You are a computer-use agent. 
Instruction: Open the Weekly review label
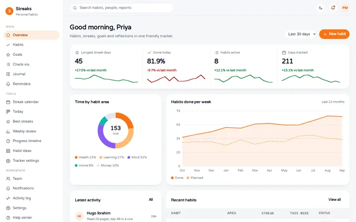(x=24, y=131)
